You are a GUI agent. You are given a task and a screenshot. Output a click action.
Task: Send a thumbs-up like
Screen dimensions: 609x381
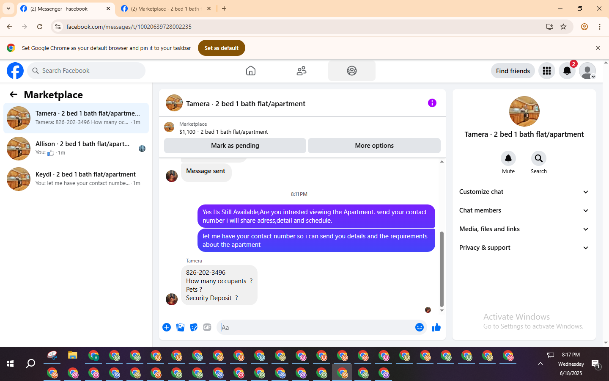tap(436, 327)
